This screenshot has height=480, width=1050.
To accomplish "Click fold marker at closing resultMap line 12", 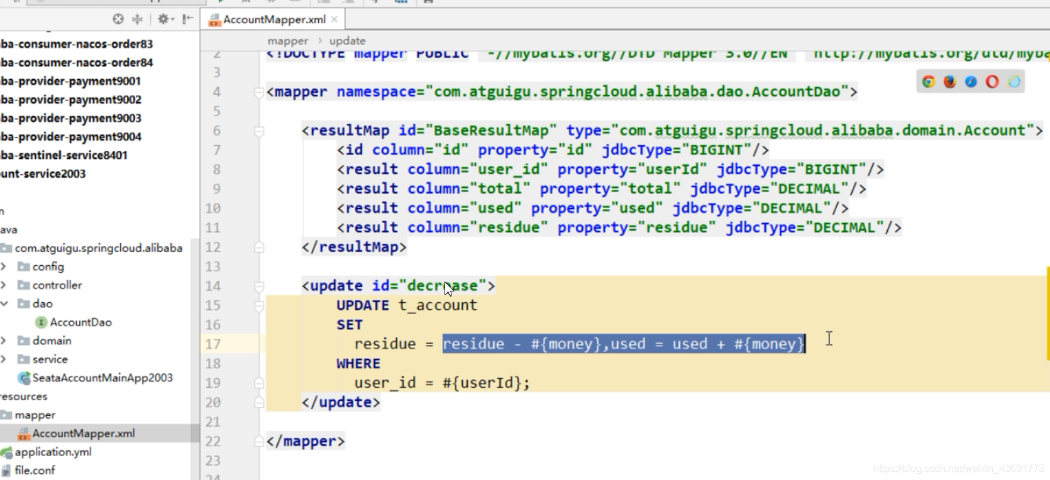I will coord(259,248).
